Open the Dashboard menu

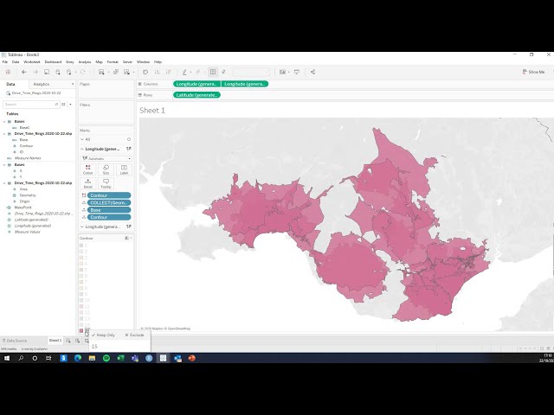point(53,61)
